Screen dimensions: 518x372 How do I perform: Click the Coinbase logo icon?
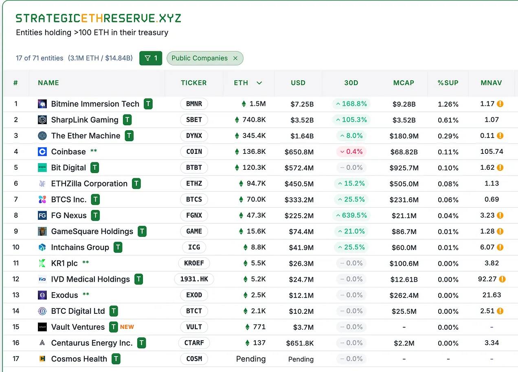[42, 152]
